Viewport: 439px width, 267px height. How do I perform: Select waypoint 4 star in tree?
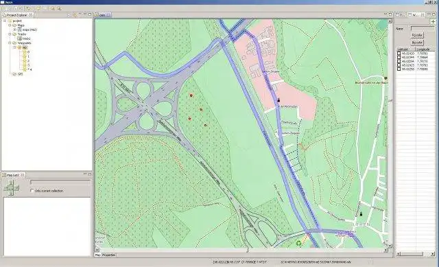25,69
